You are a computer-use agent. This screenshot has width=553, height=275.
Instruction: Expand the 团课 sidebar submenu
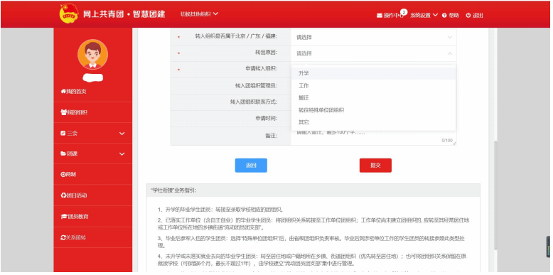pyautogui.click(x=92, y=154)
